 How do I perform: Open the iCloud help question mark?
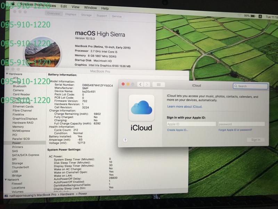point(125,140)
